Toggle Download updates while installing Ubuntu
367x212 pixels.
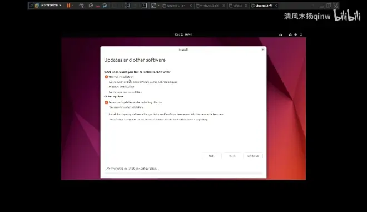coord(106,102)
